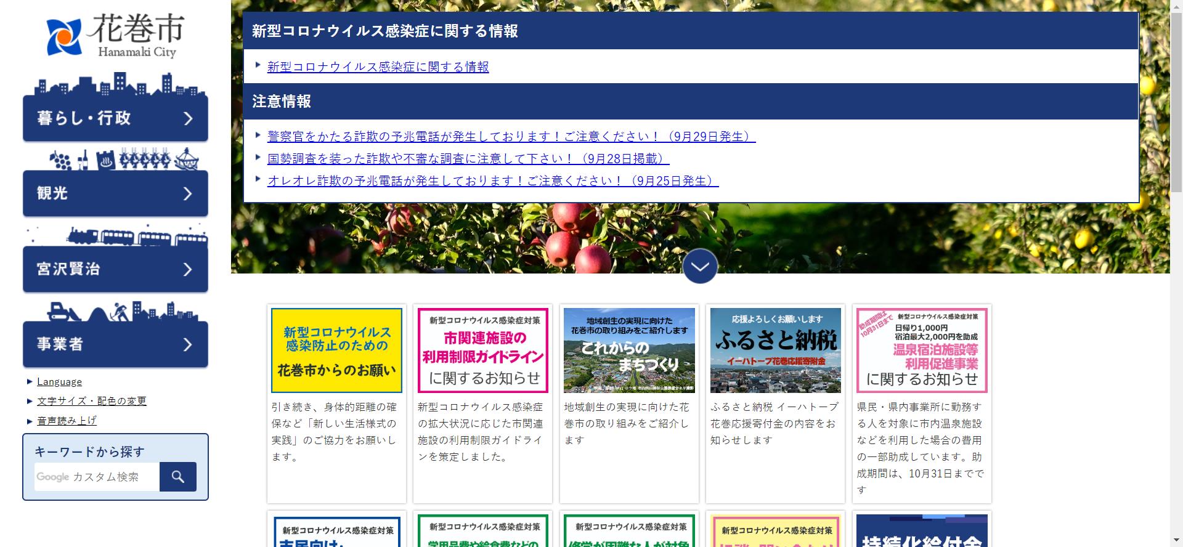Click the chevron on 宮沢賢治

coord(188,269)
